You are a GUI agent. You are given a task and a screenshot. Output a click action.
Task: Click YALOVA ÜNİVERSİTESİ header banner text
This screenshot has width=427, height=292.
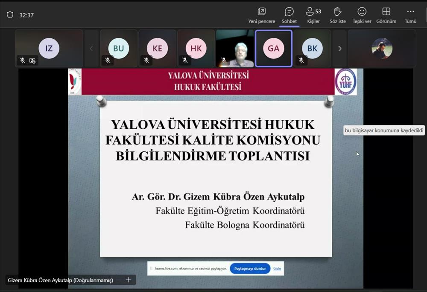coord(208,75)
